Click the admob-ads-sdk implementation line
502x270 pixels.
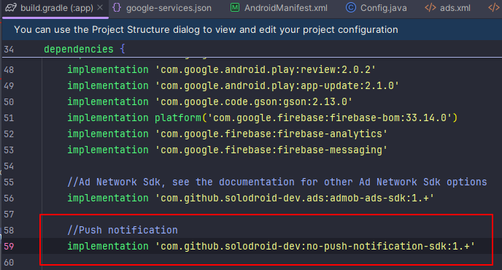point(250,198)
